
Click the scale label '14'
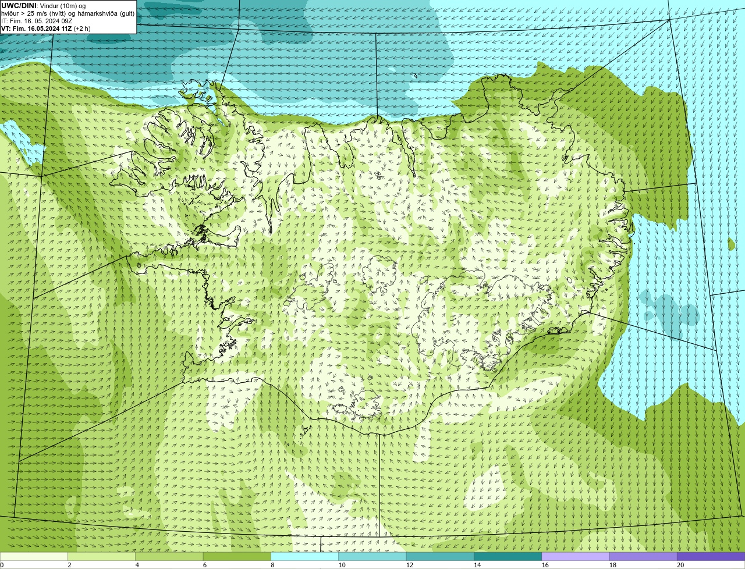pos(477,565)
